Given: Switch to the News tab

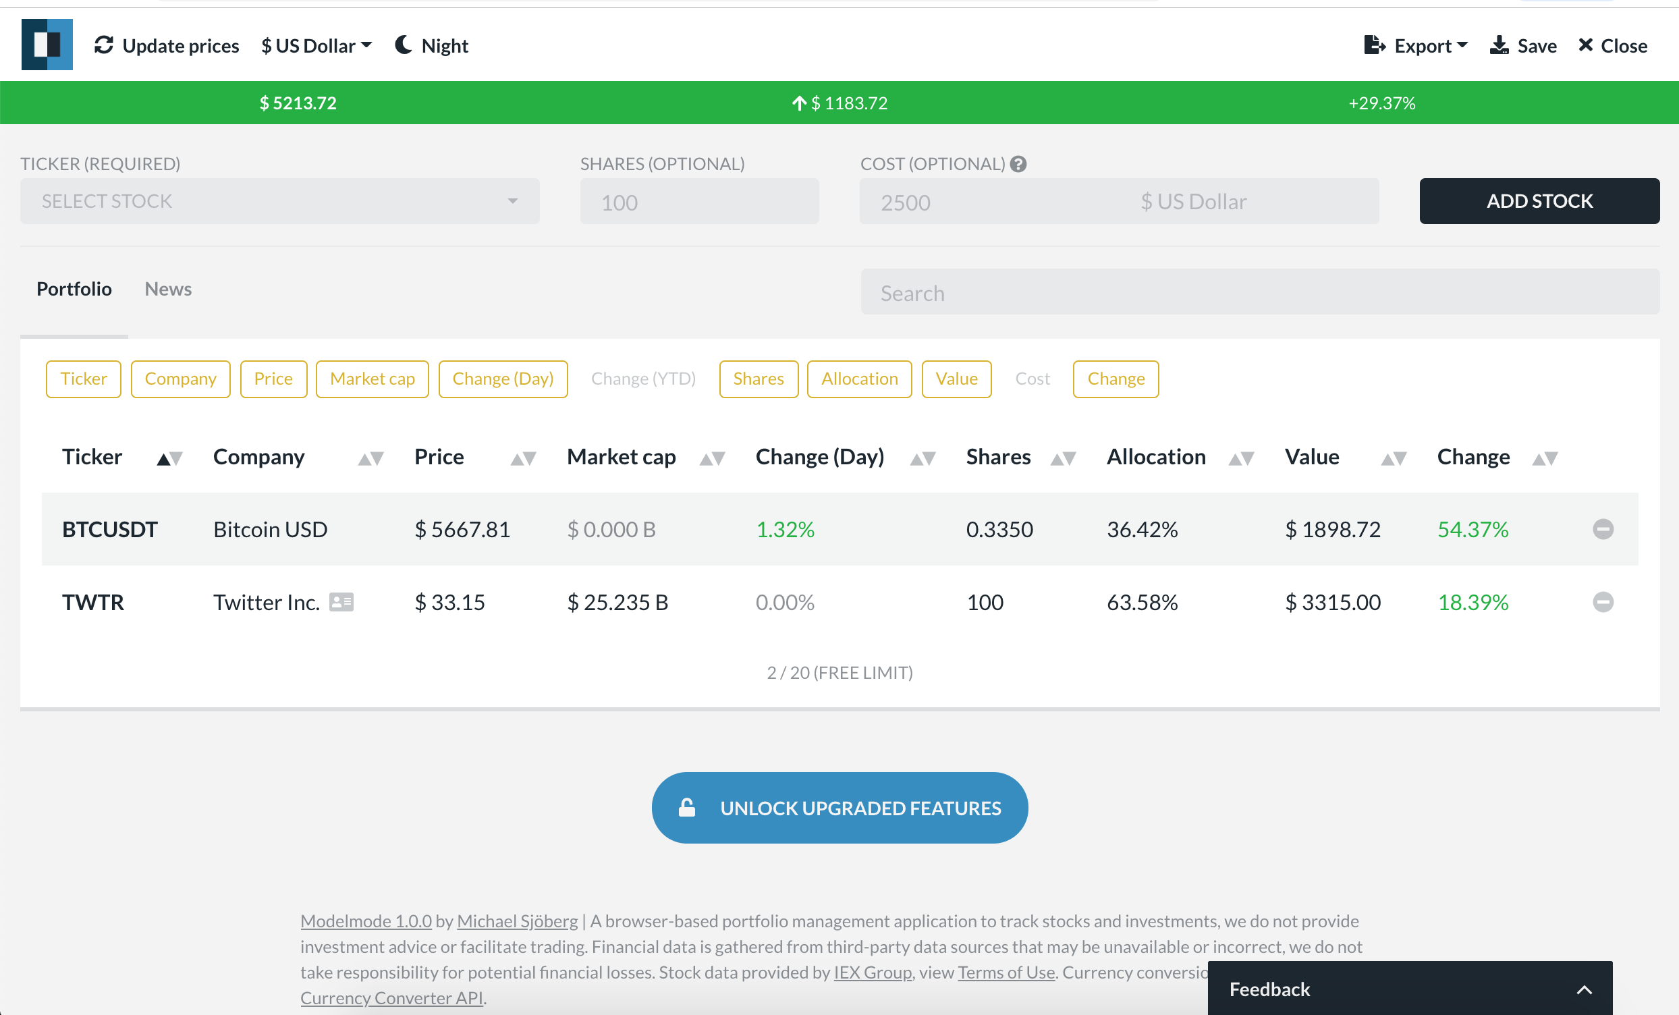Looking at the screenshot, I should pyautogui.click(x=167, y=289).
